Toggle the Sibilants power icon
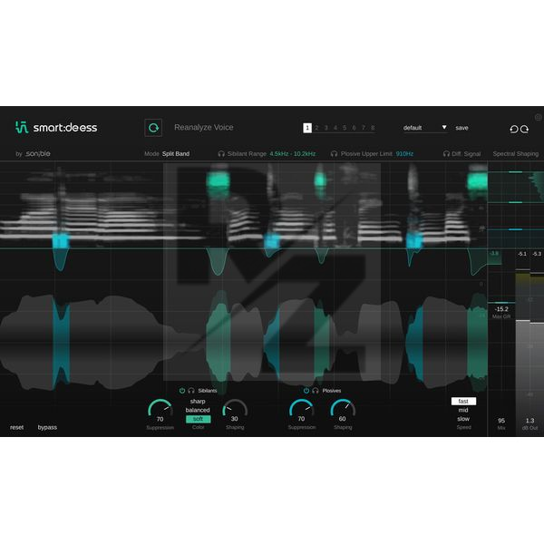Screen dimensions: 544x544 click(182, 391)
